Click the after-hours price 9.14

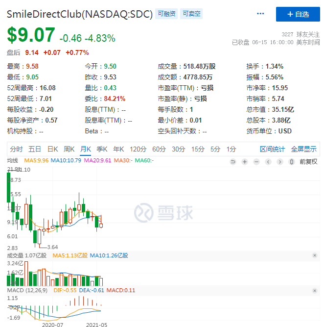click(x=32, y=52)
